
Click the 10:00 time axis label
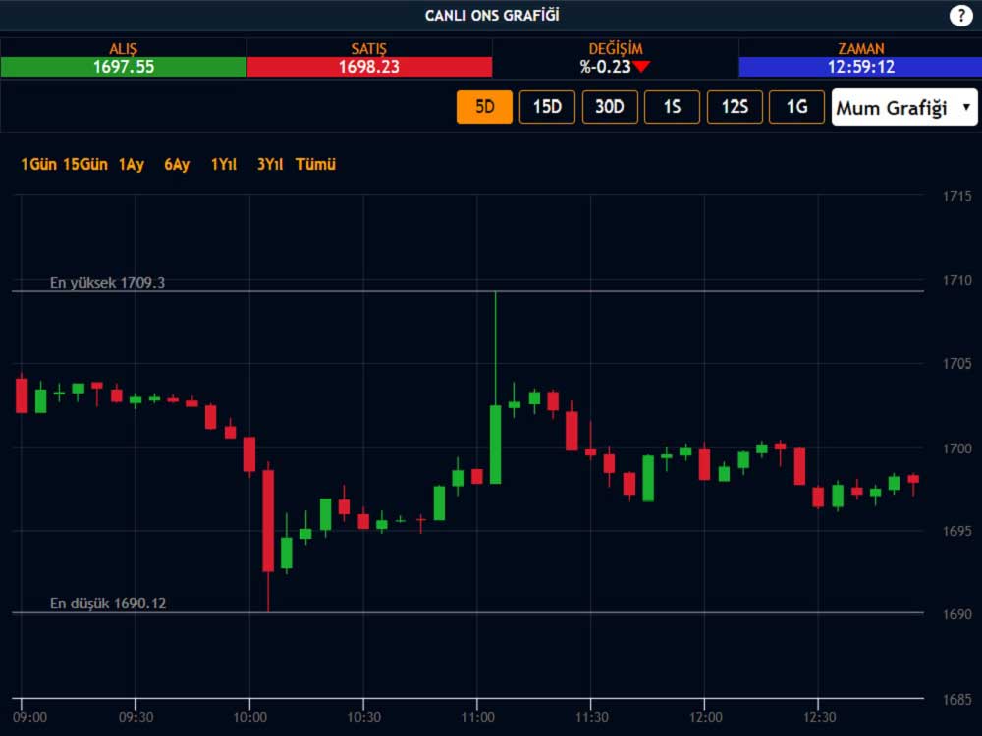[249, 717]
